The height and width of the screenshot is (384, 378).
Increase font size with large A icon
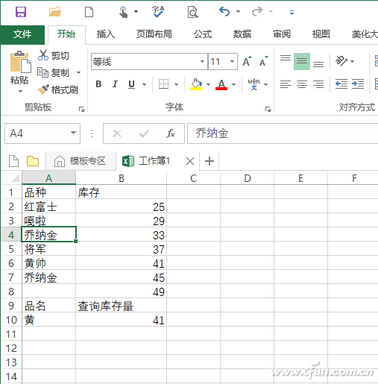(247, 61)
